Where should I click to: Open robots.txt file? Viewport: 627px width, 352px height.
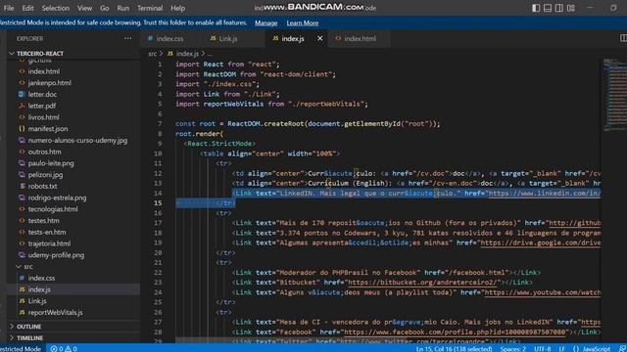[42, 187]
